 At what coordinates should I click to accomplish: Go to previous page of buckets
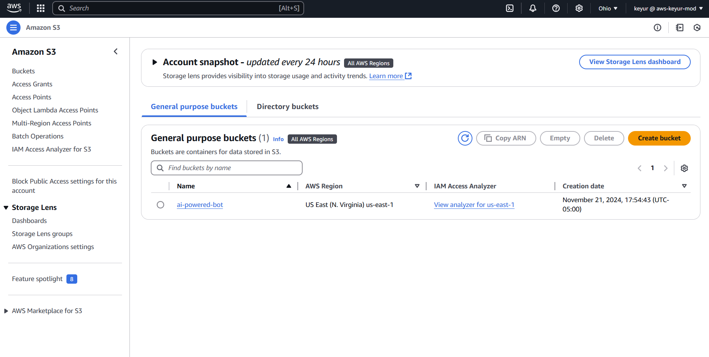[x=640, y=168]
